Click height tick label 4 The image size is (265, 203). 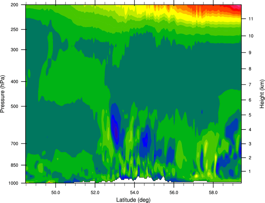pyautogui.click(x=250, y=130)
